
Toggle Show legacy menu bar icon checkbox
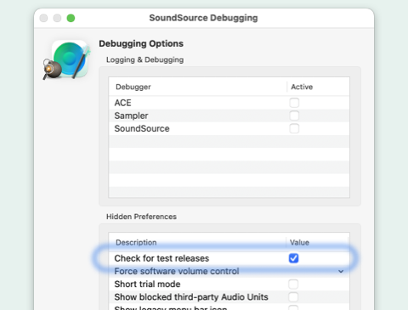click(x=293, y=307)
